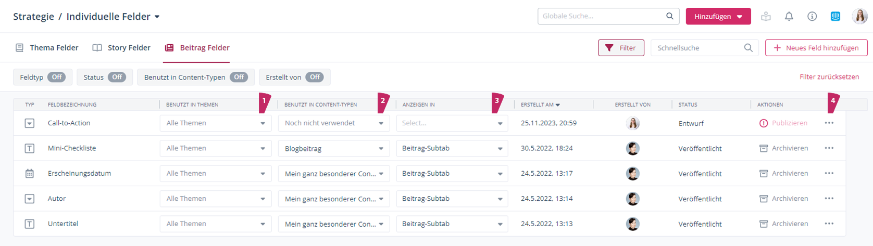Click Neues Feld hinzufügen button

point(816,48)
